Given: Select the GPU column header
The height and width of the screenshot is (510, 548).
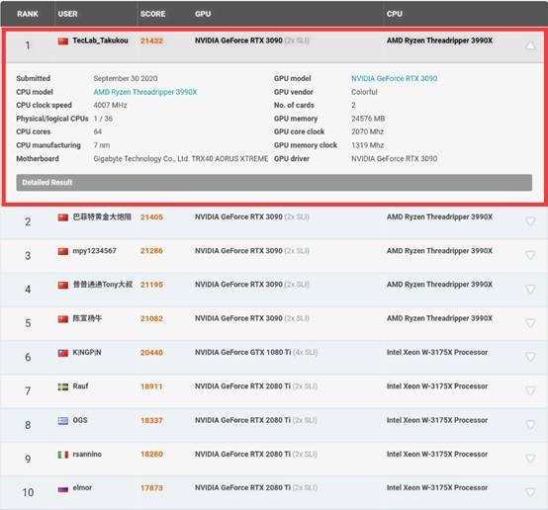Looking at the screenshot, I should pos(203,14).
